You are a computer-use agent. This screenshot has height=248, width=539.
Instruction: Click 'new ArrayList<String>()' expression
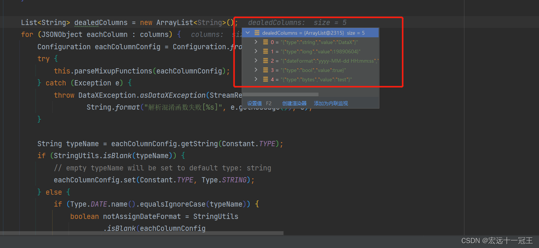point(187,23)
